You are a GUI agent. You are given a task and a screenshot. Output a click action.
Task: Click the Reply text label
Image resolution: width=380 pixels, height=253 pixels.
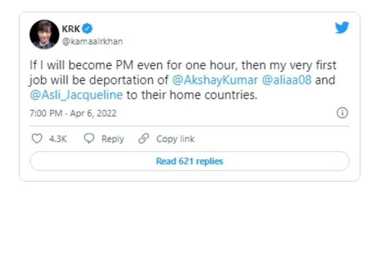coord(113,139)
